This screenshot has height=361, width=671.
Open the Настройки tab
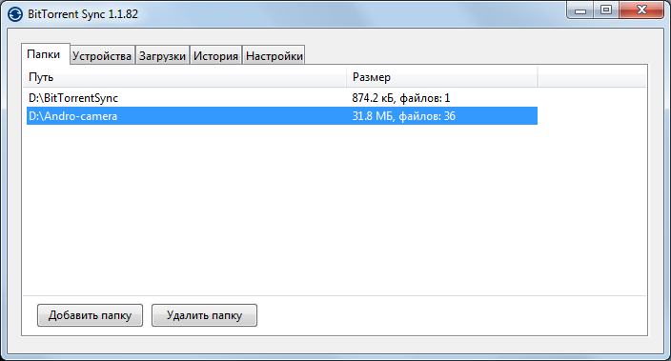coord(274,55)
